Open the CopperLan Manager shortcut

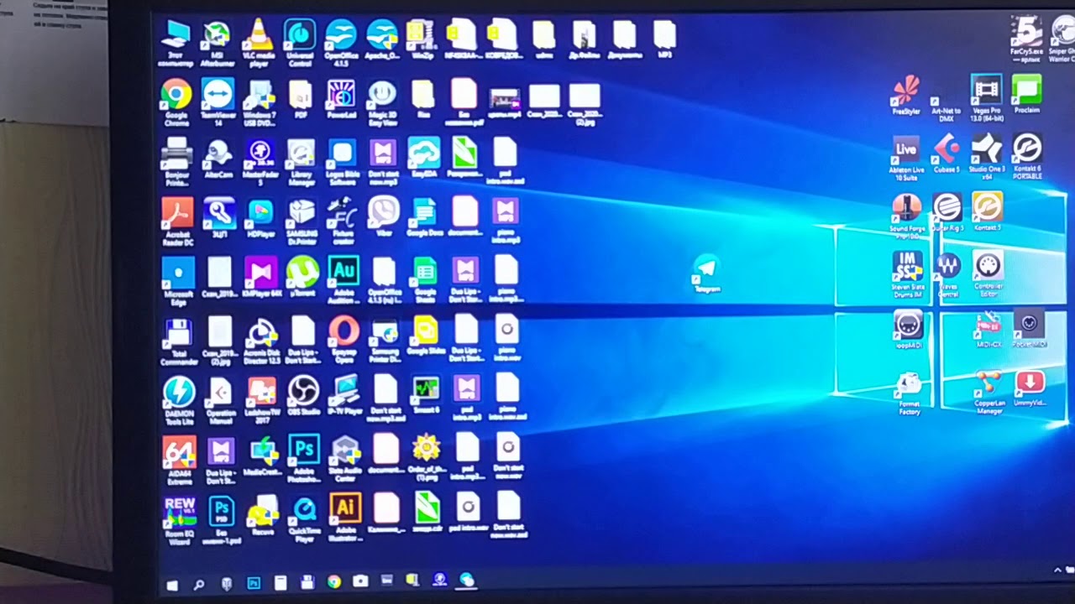click(989, 393)
